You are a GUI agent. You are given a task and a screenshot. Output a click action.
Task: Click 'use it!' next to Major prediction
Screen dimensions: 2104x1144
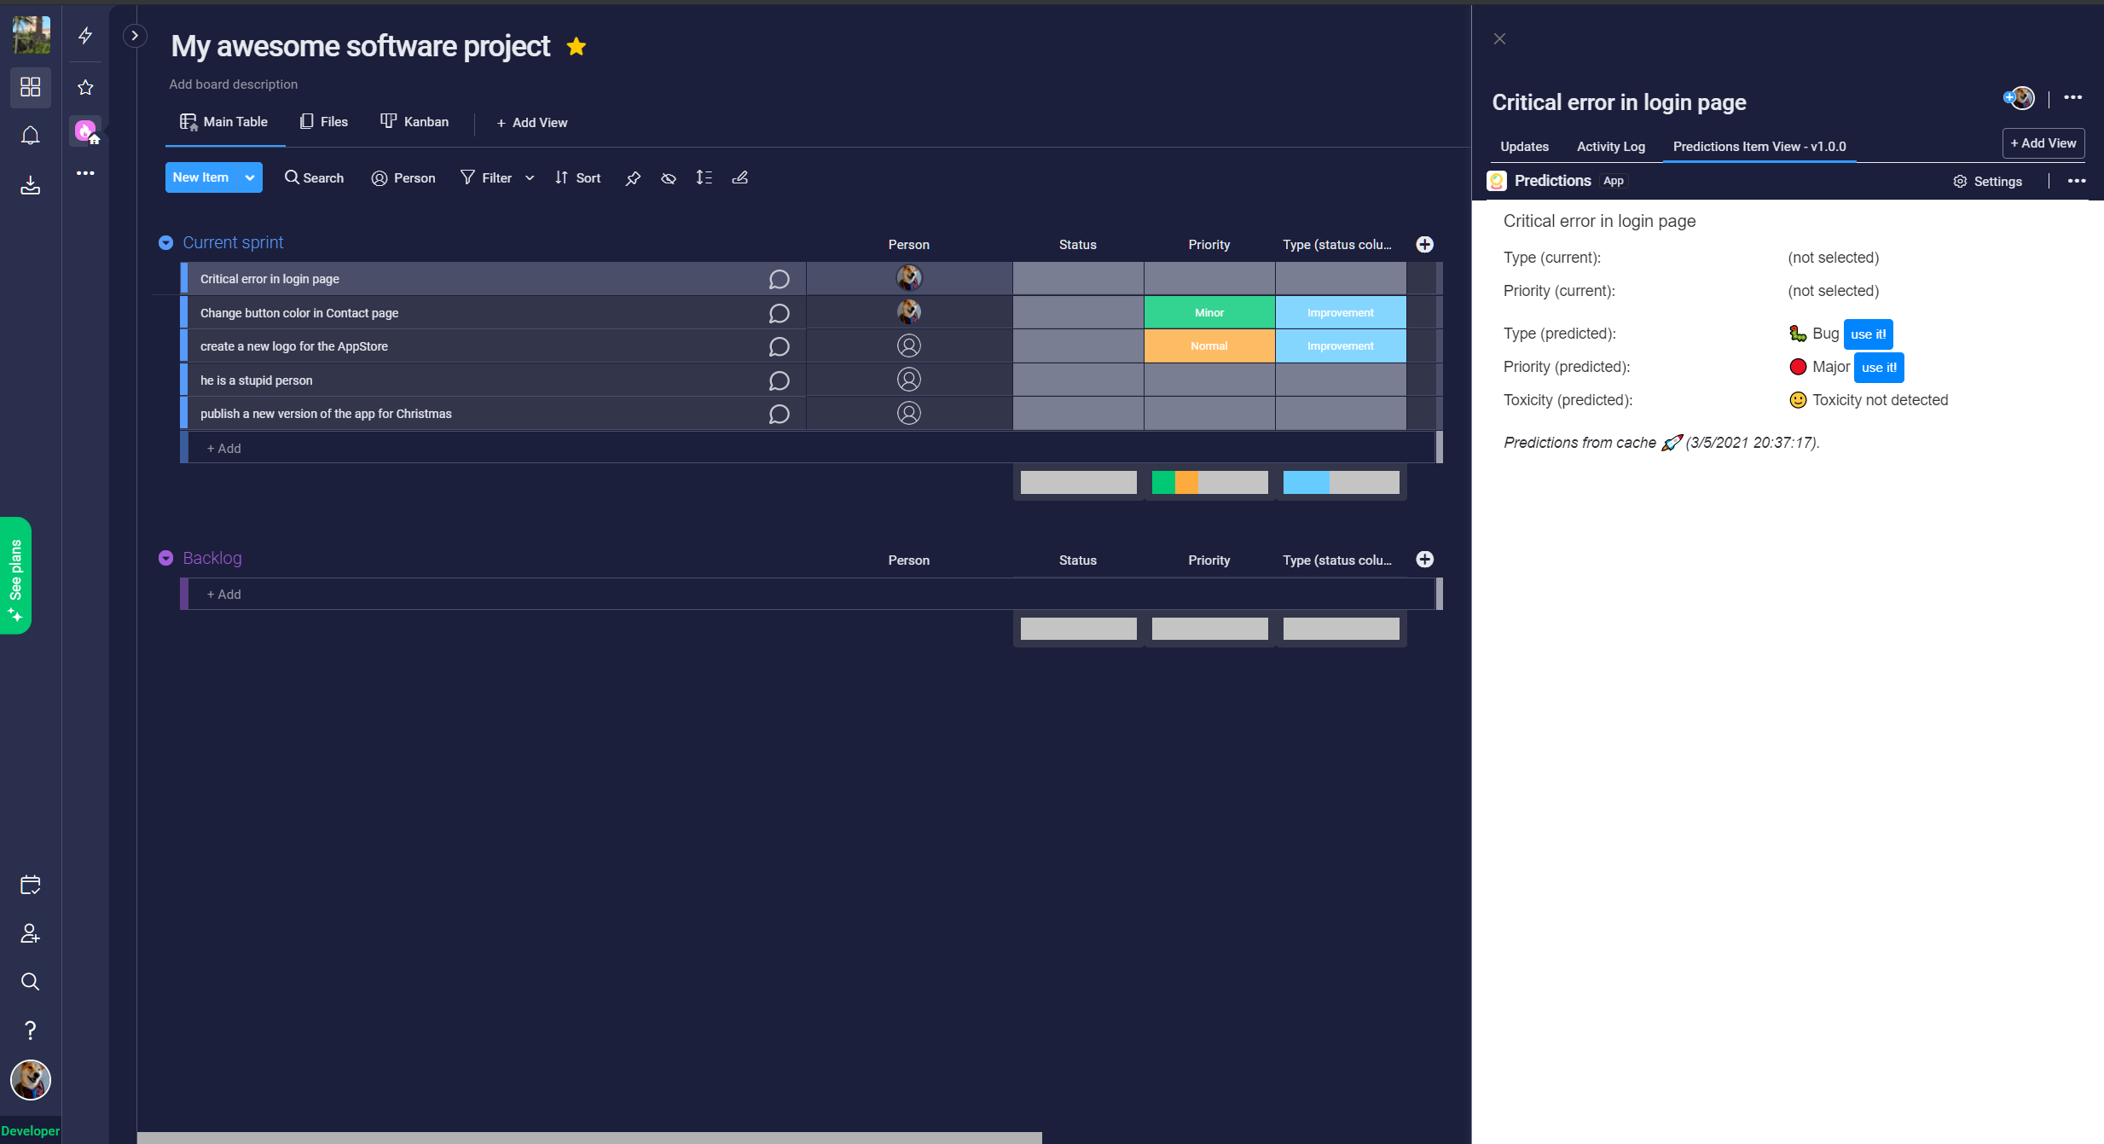tap(1879, 368)
